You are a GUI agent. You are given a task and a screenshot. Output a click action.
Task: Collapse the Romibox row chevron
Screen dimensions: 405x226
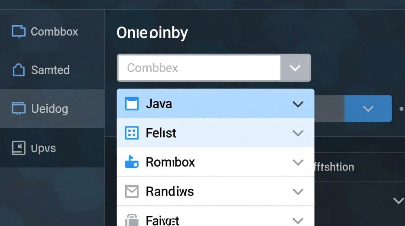click(298, 162)
